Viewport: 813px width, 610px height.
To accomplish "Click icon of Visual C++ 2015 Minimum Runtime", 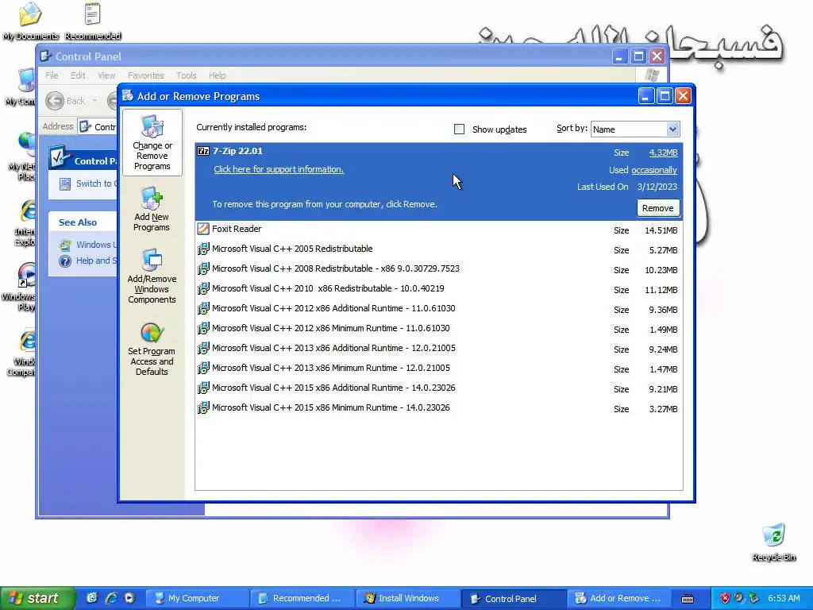I will click(x=203, y=407).
